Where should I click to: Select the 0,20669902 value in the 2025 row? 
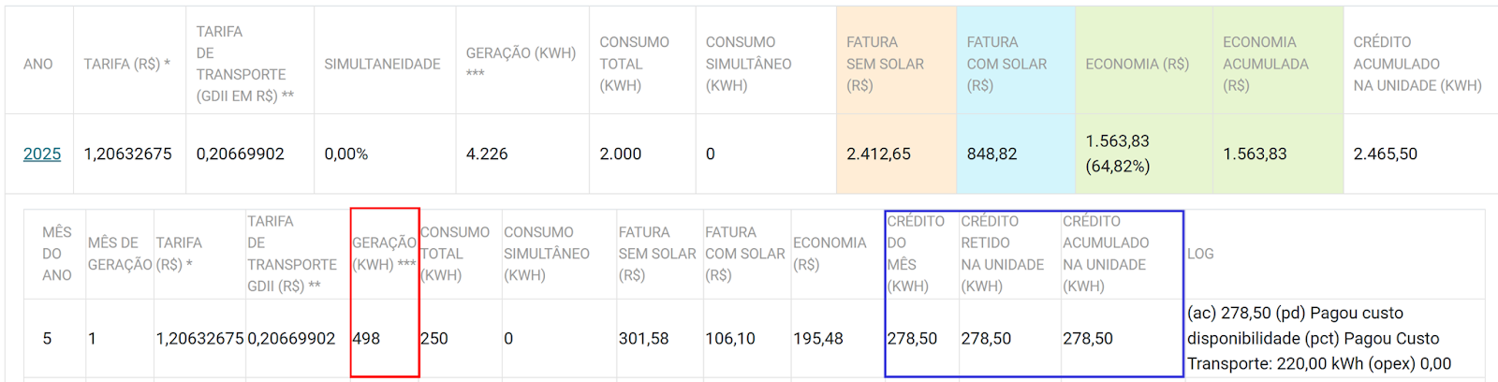[241, 154]
